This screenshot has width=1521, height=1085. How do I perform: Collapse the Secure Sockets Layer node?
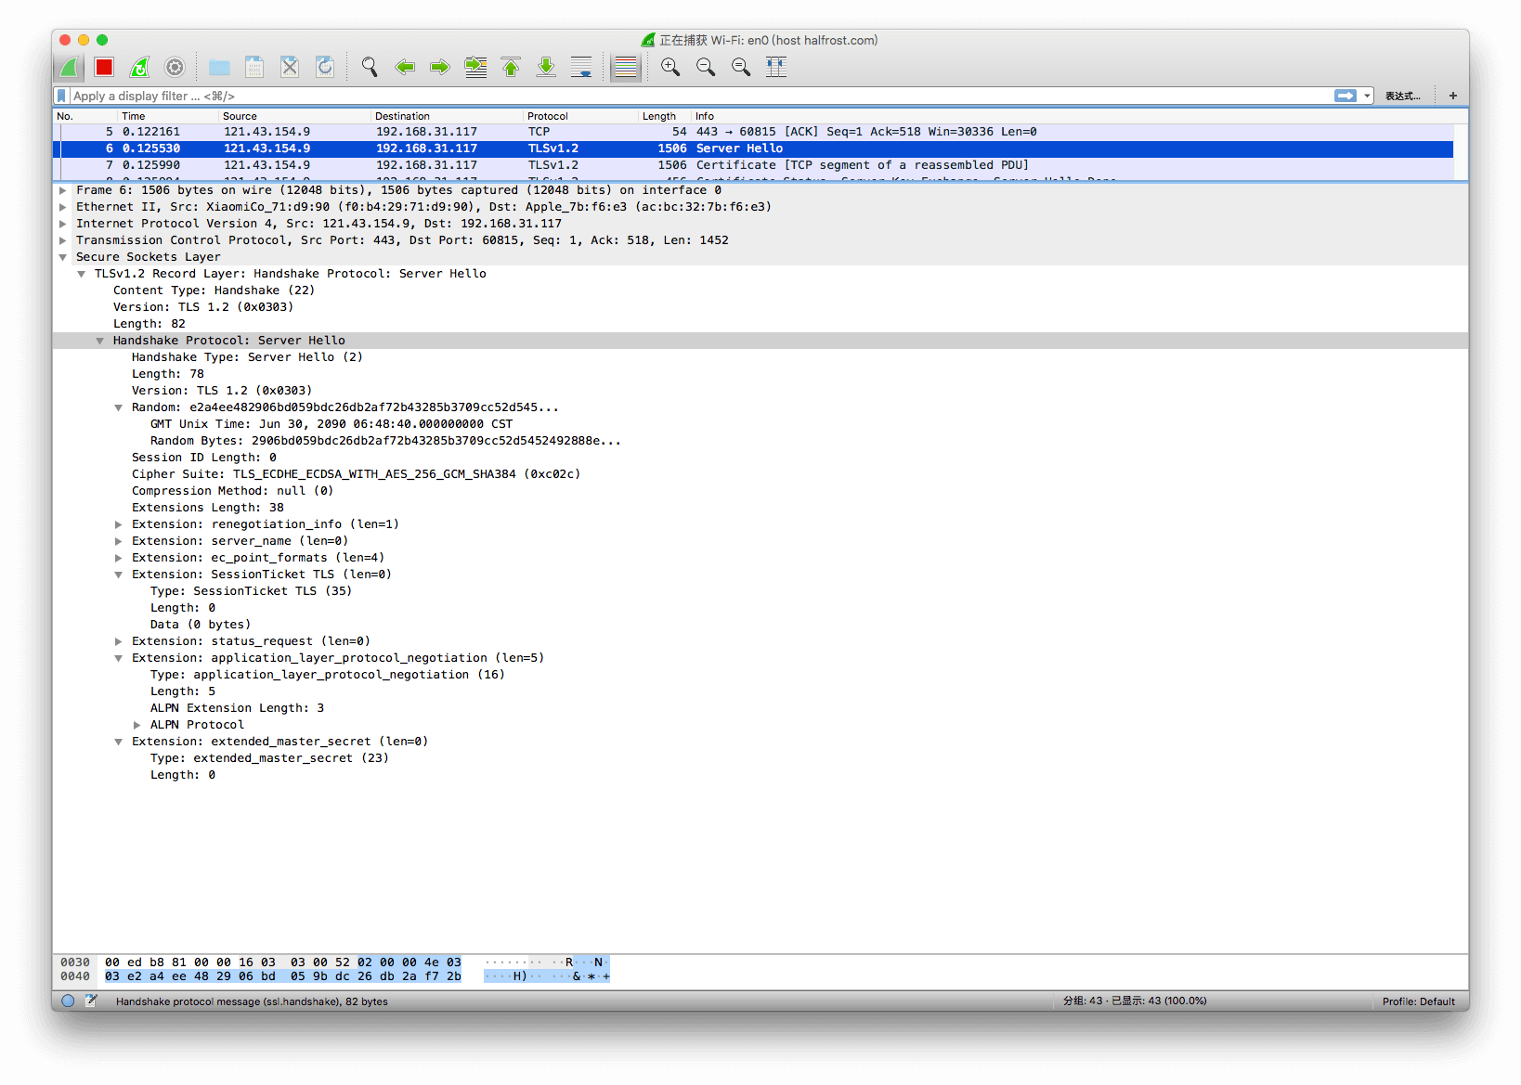tap(63, 257)
